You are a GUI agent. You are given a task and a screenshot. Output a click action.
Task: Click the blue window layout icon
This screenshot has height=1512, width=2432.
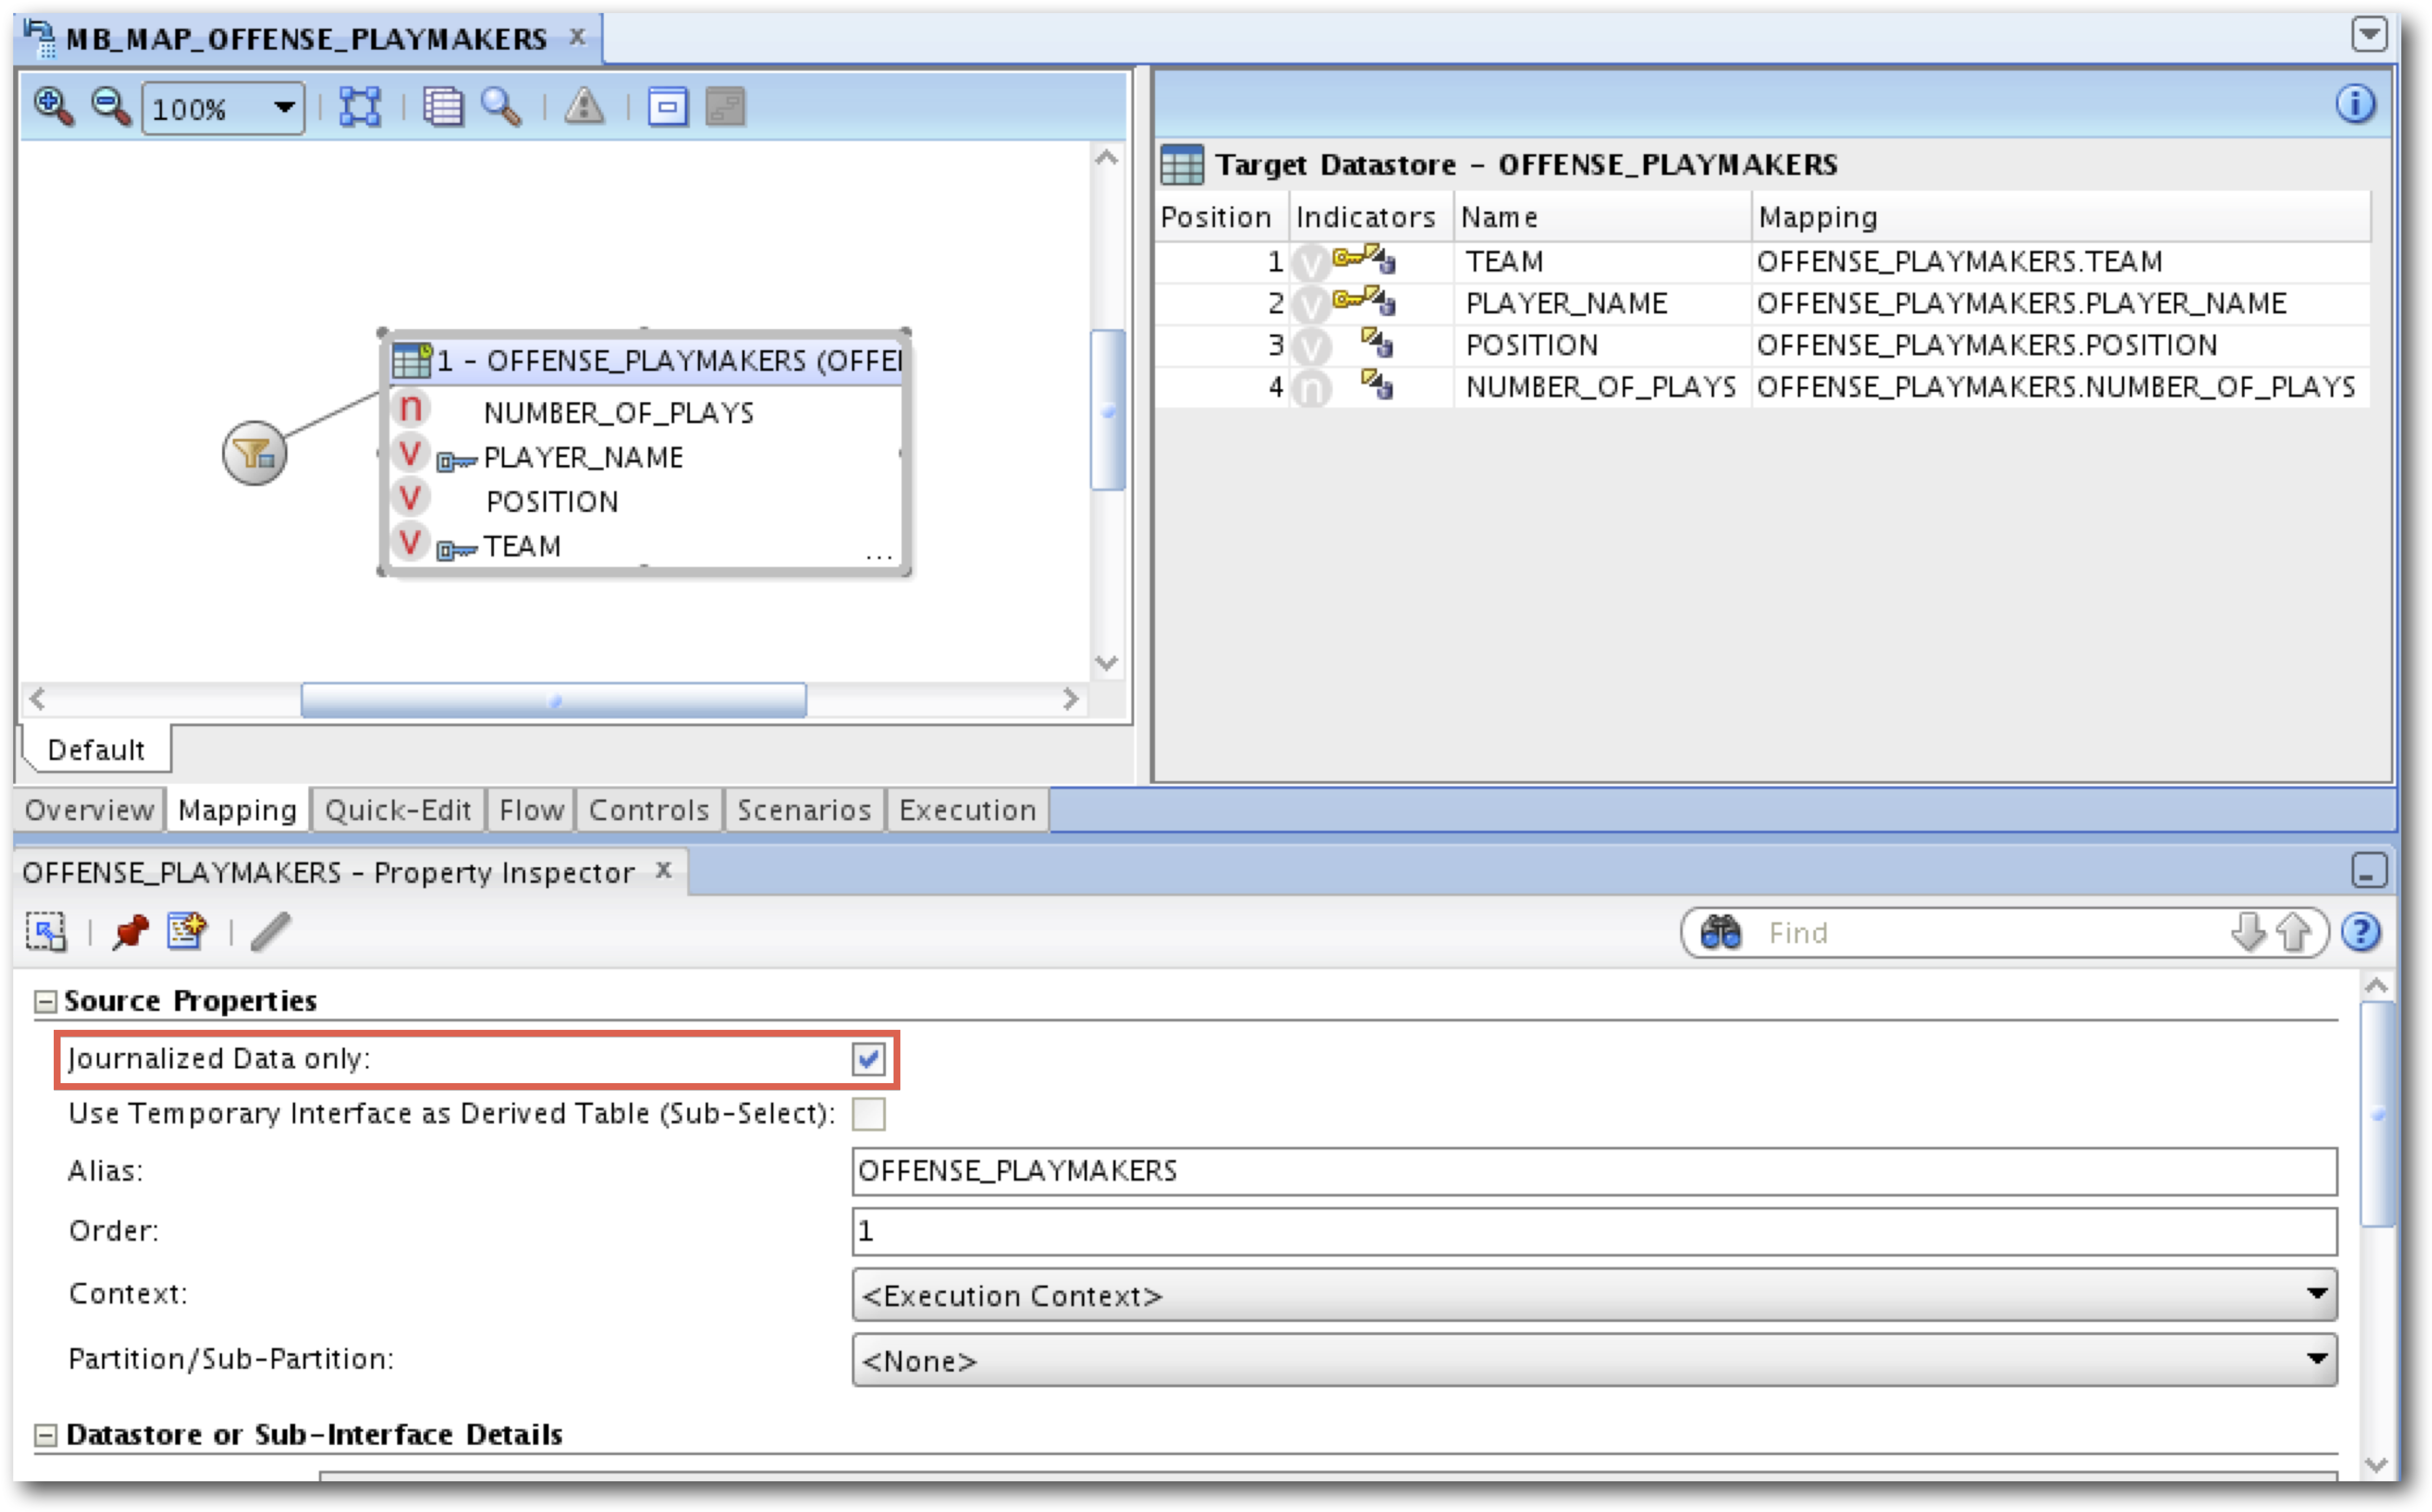[667, 106]
